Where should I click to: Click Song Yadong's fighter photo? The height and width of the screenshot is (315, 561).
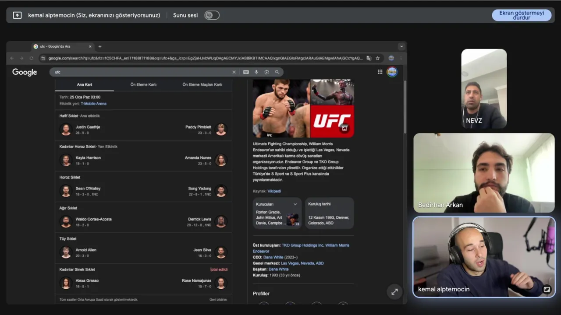coord(221,191)
